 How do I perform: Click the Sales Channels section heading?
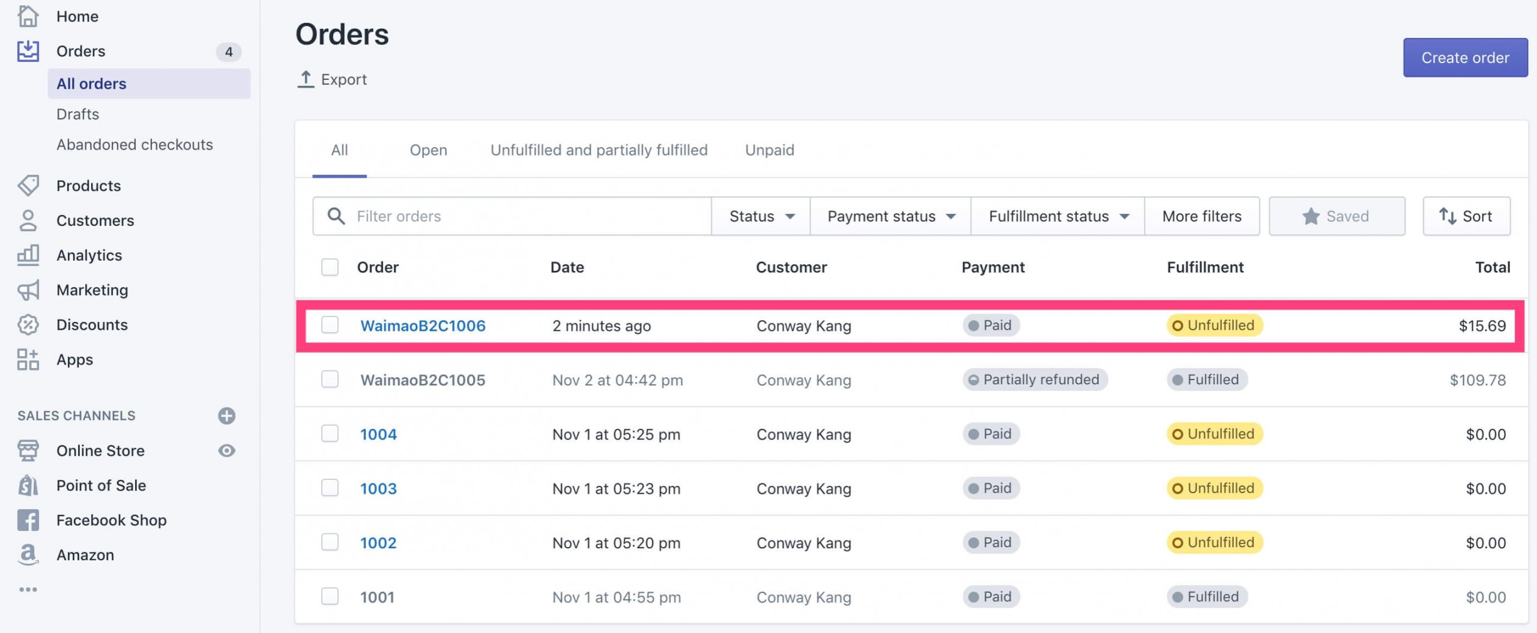click(76, 416)
